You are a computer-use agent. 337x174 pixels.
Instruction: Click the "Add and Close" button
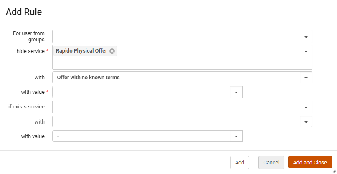click(310, 163)
